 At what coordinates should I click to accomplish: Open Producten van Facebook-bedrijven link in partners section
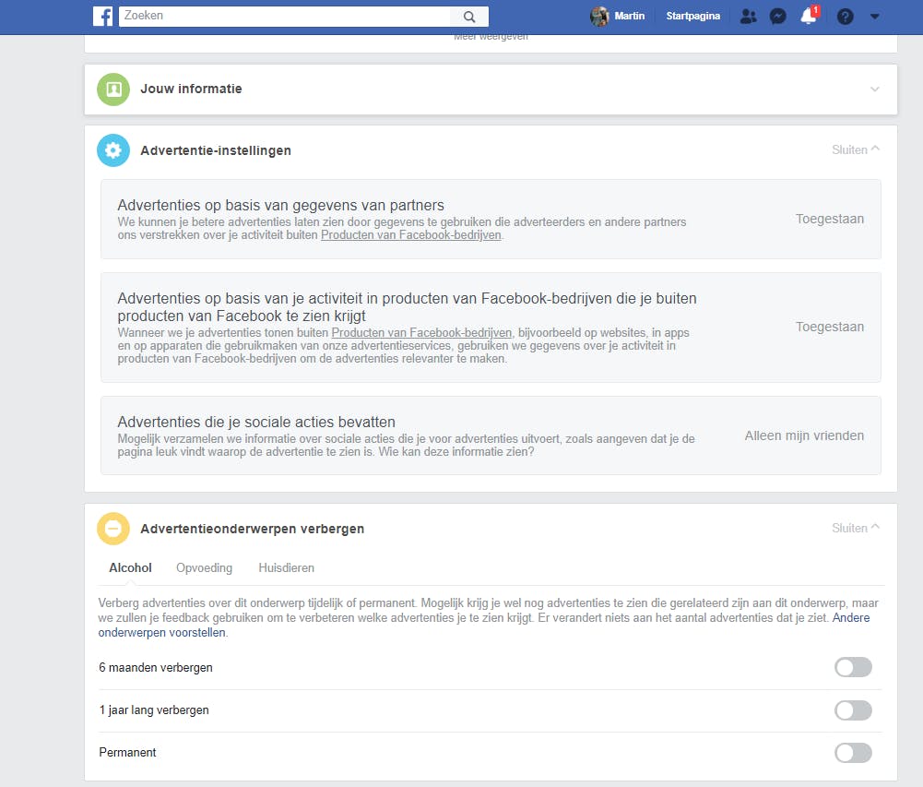(411, 235)
